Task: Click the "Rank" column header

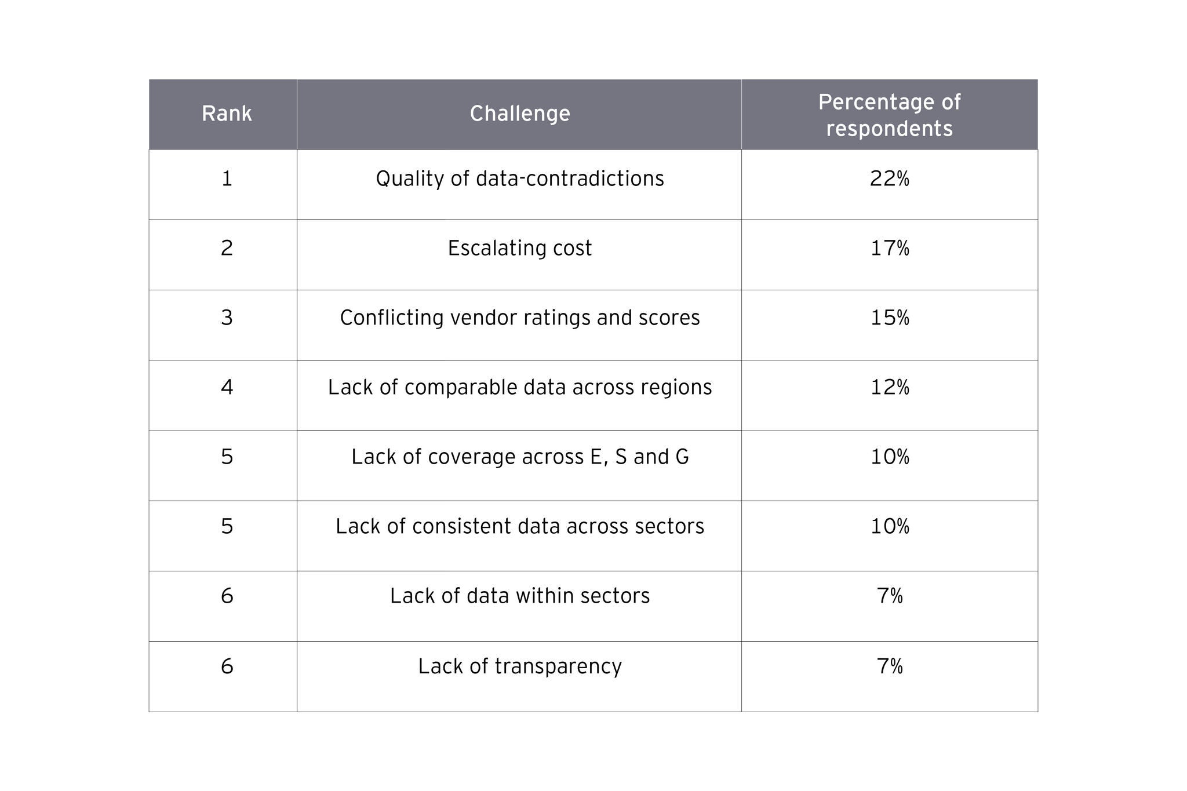Action: click(x=227, y=114)
